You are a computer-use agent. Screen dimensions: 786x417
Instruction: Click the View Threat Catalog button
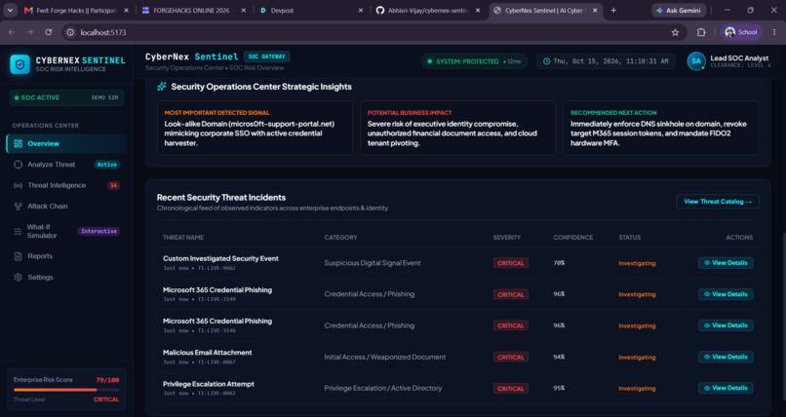click(718, 202)
